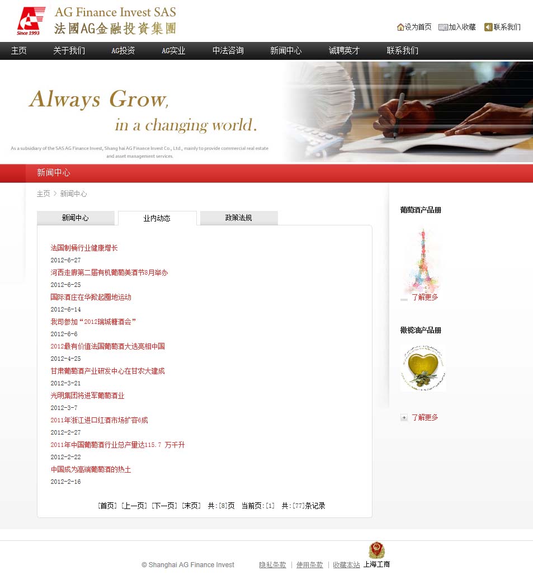The image size is (533, 575).
Task: Open the article 我司参加“2012瑞城糖酒会”
Action: (93, 322)
